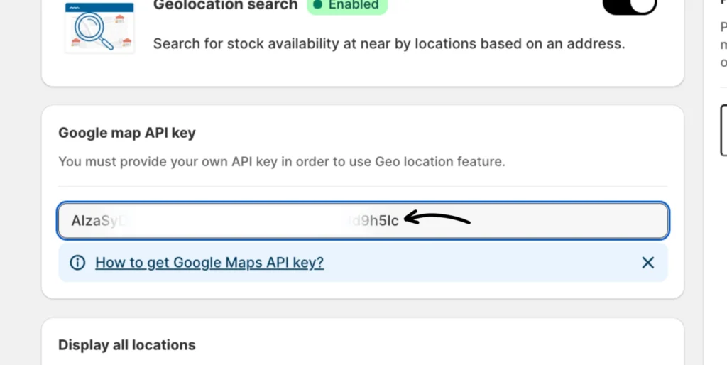The width and height of the screenshot is (727, 365).
Task: Click the Display all locations heading
Action: tap(127, 345)
